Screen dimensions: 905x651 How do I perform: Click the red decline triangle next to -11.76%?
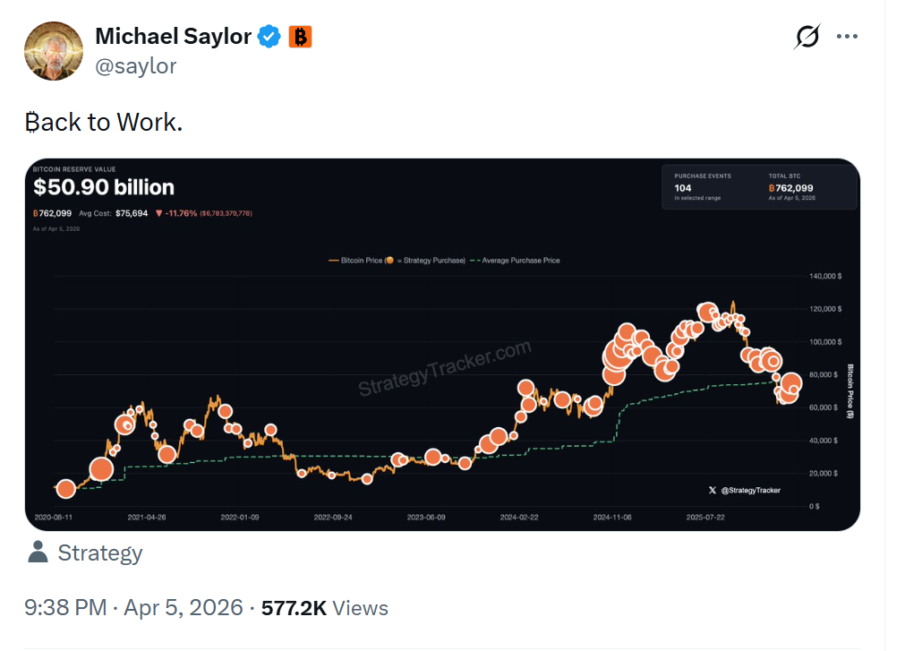point(158,213)
